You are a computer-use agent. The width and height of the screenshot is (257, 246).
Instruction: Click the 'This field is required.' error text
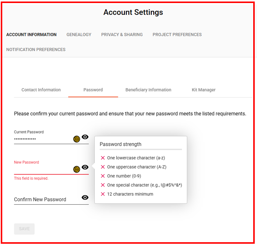click(31, 178)
